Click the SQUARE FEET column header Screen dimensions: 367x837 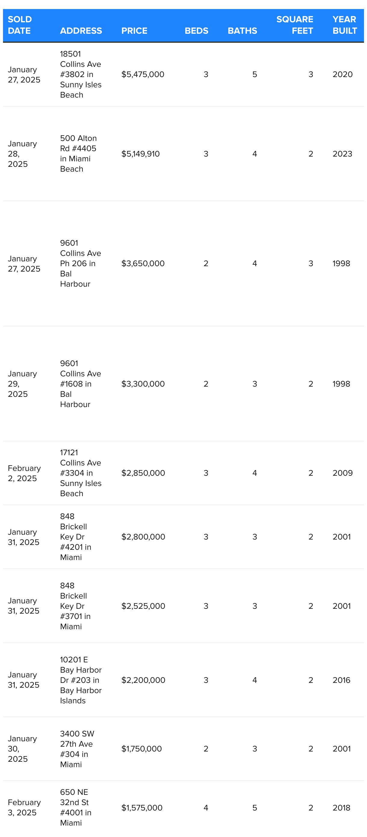coord(295,25)
